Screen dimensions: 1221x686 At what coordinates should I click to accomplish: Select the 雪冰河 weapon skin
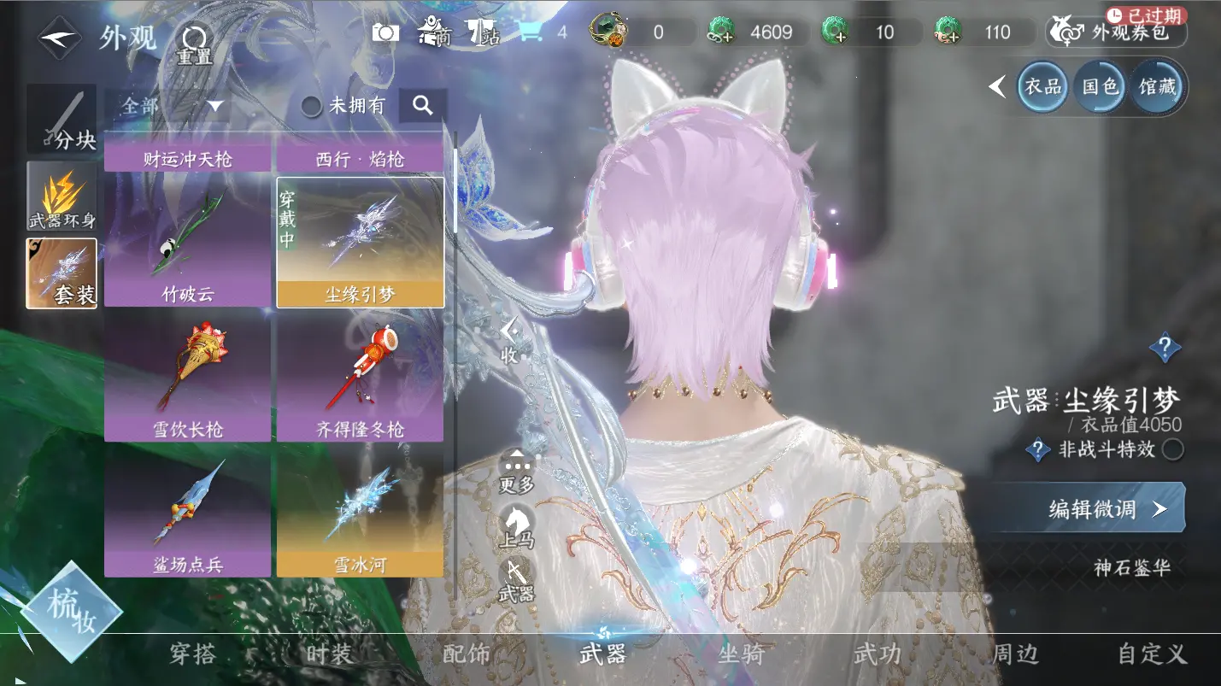(x=360, y=512)
